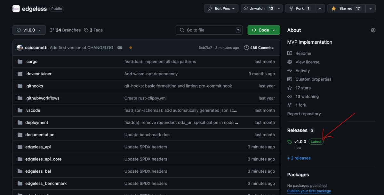The width and height of the screenshot is (384, 195).
Task: Open the Fork options dropdown arrow
Action: 320,8
